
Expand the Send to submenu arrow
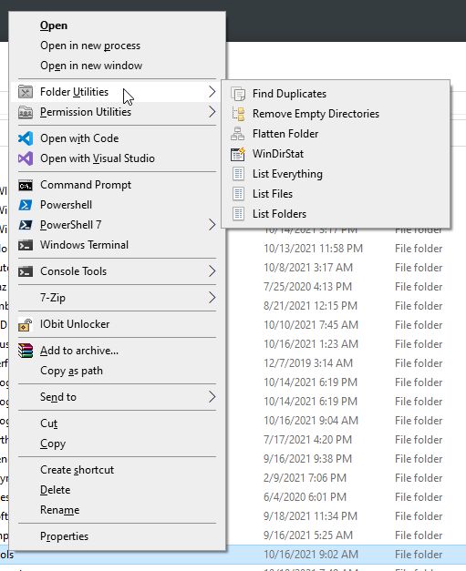click(212, 397)
